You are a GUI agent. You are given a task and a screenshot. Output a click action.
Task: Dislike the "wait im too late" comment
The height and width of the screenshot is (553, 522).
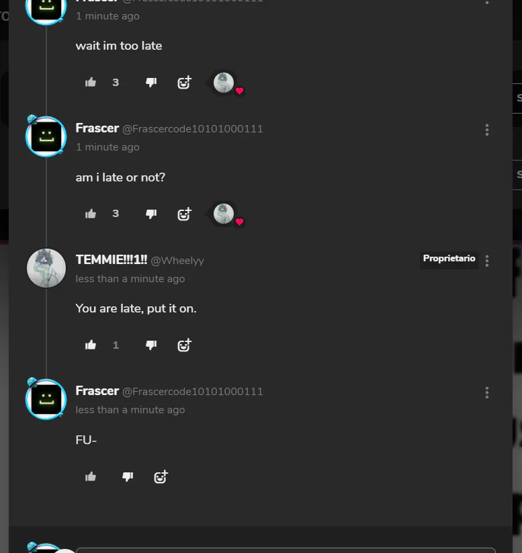[151, 83]
